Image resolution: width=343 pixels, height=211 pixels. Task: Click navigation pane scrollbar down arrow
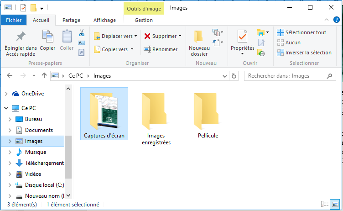[x=68, y=195]
